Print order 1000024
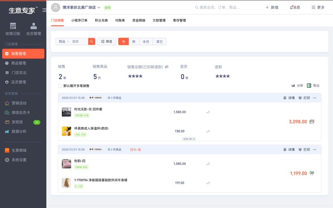Viewport: 333px width, 208px height. [x=304, y=150]
